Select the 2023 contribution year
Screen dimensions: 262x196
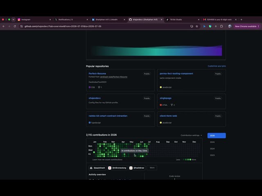point(212,155)
